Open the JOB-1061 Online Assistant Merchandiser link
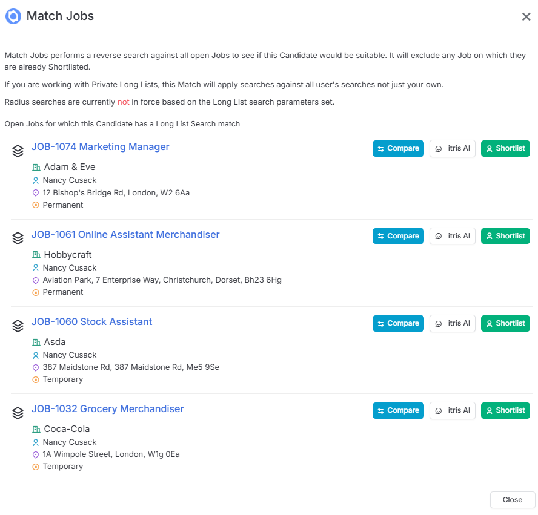Image resolution: width=538 pixels, height=515 pixels. (125, 234)
